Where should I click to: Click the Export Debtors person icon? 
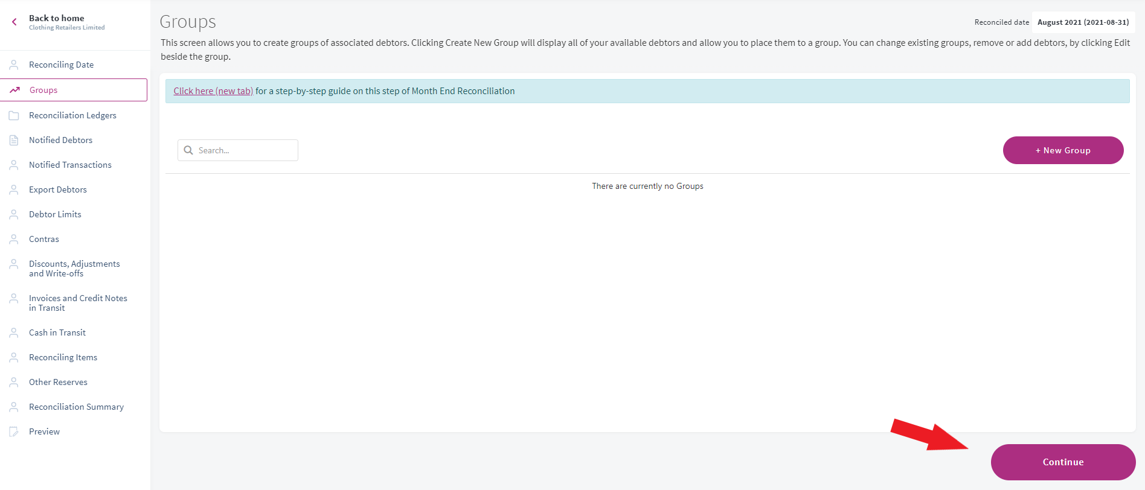(14, 189)
